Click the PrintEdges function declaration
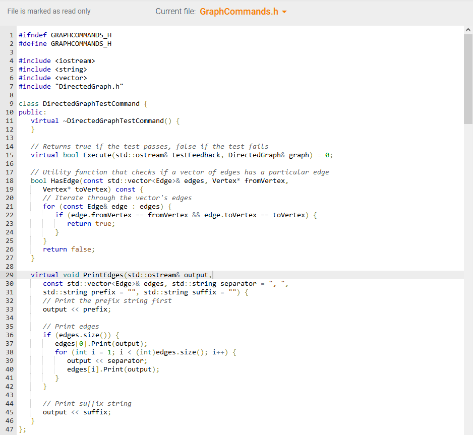 pos(121,275)
